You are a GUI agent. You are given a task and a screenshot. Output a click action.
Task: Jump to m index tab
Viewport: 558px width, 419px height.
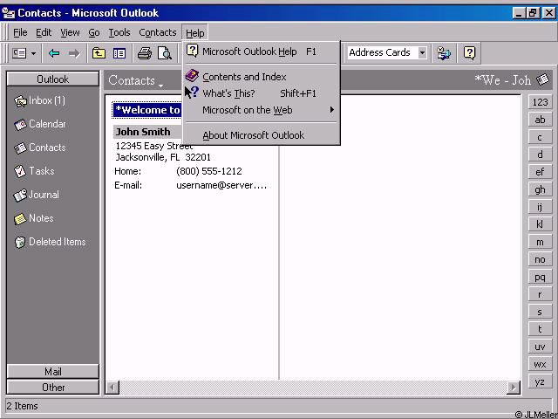[540, 242]
